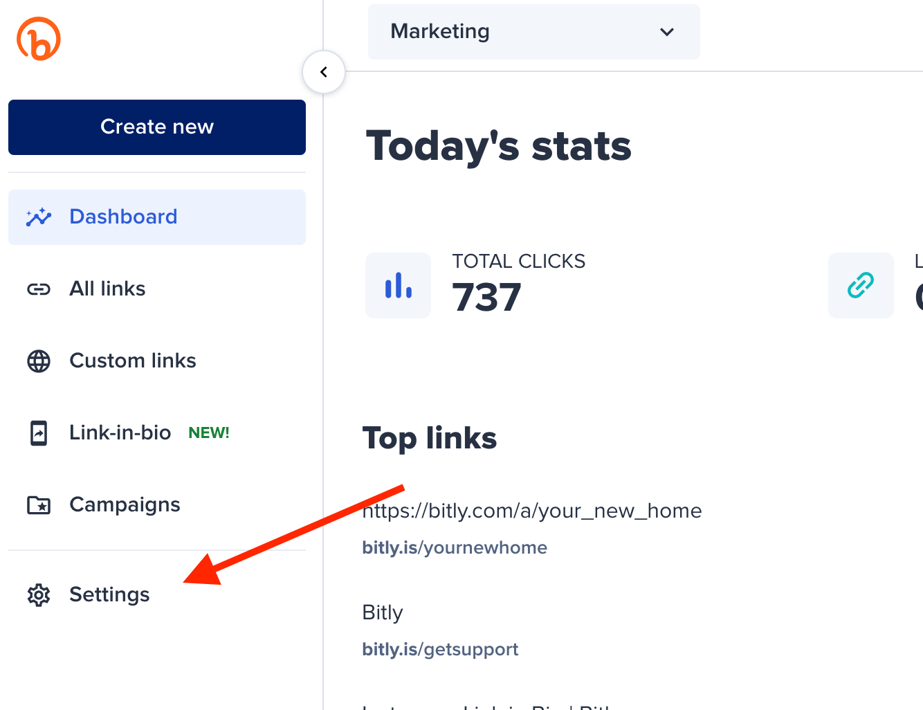Open the bitly.is/yournewhome short link

(x=455, y=547)
